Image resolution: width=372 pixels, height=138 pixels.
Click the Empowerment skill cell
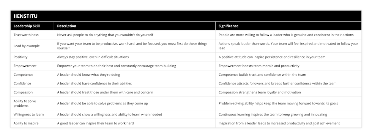coord(32,66)
